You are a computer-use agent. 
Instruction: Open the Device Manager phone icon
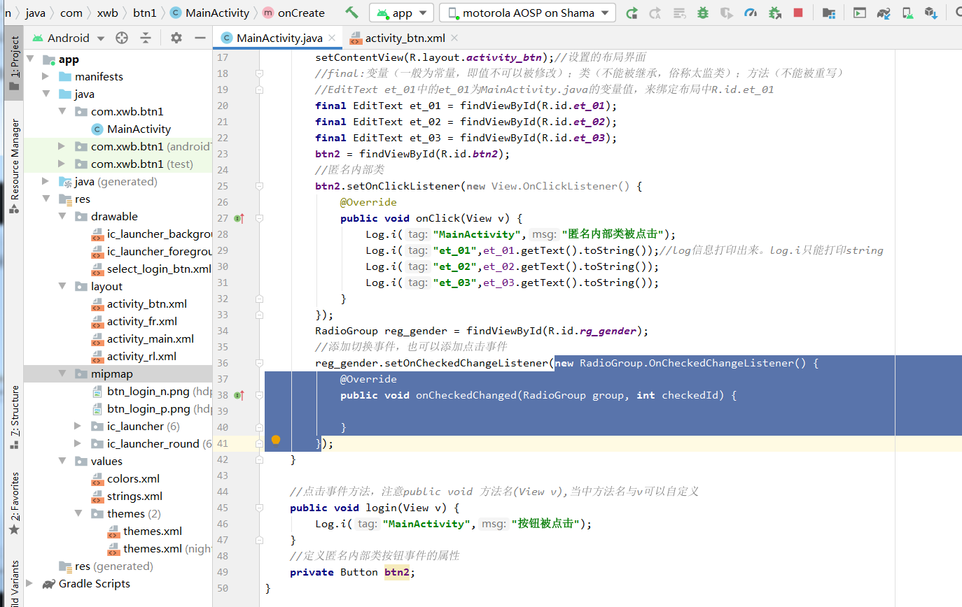point(908,12)
